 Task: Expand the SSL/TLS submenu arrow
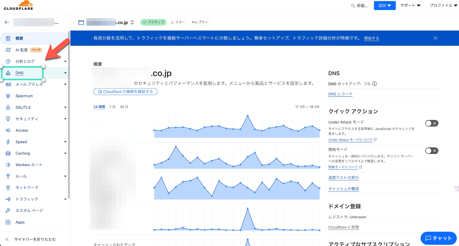point(65,107)
